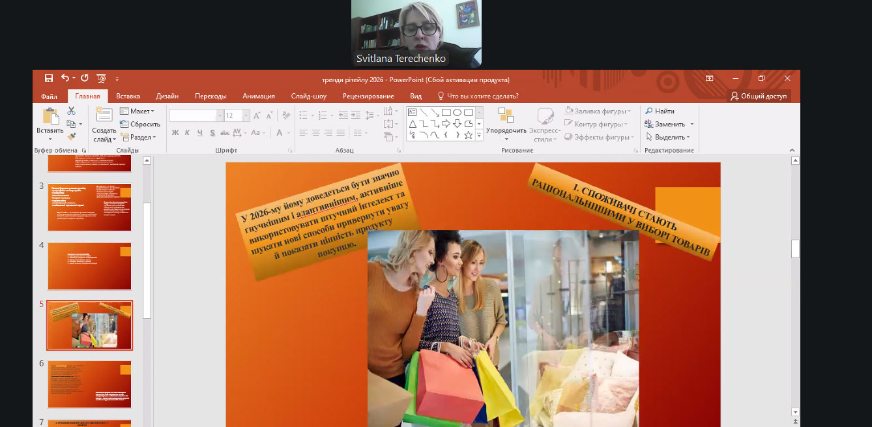Start slideshow from beginning via quick access icon
The height and width of the screenshot is (427, 872).
click(101, 78)
